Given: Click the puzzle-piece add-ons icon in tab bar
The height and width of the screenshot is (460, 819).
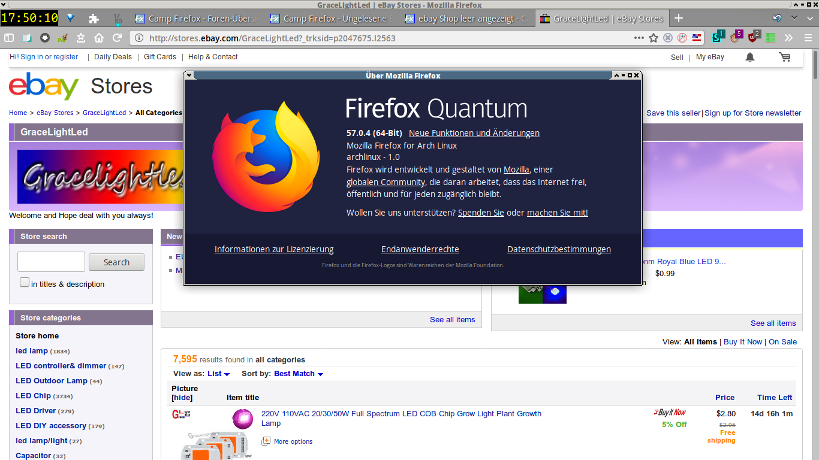Looking at the screenshot, I should point(94,19).
